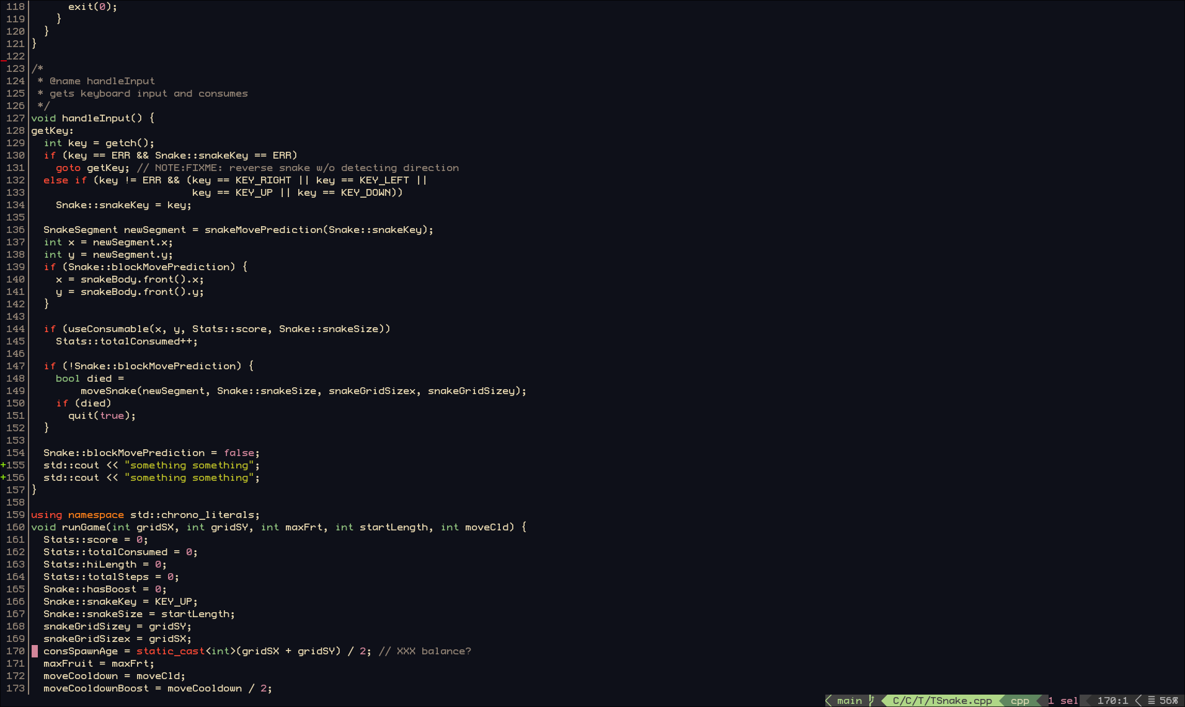Click 'handleInput()' in the function definition line
This screenshot has width=1185, height=707.
tap(102, 118)
